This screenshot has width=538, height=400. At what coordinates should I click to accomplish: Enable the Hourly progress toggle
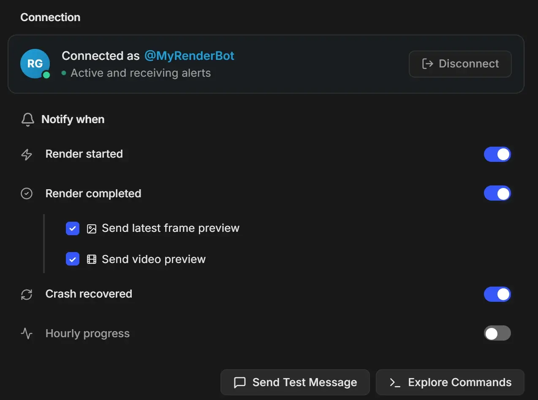click(497, 333)
